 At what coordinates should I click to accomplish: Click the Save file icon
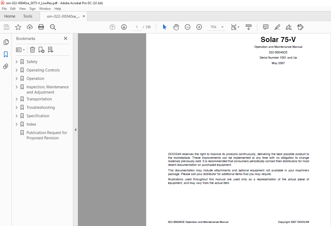click(x=7, y=27)
